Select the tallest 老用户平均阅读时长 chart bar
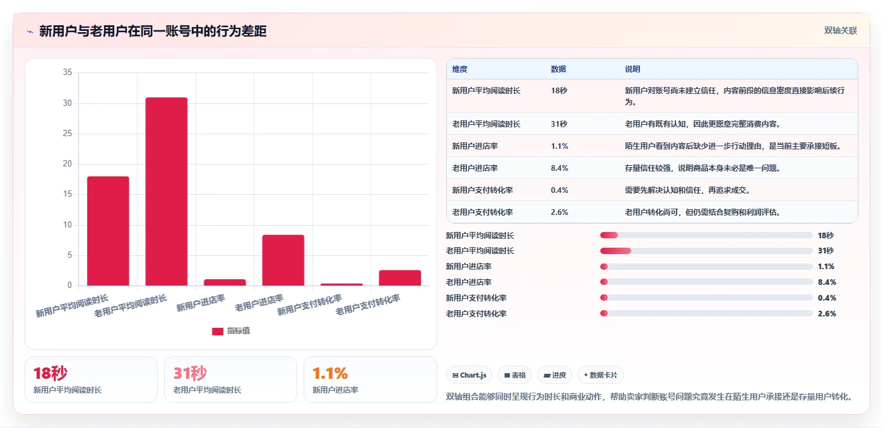This screenshot has width=883, height=428. [167, 192]
